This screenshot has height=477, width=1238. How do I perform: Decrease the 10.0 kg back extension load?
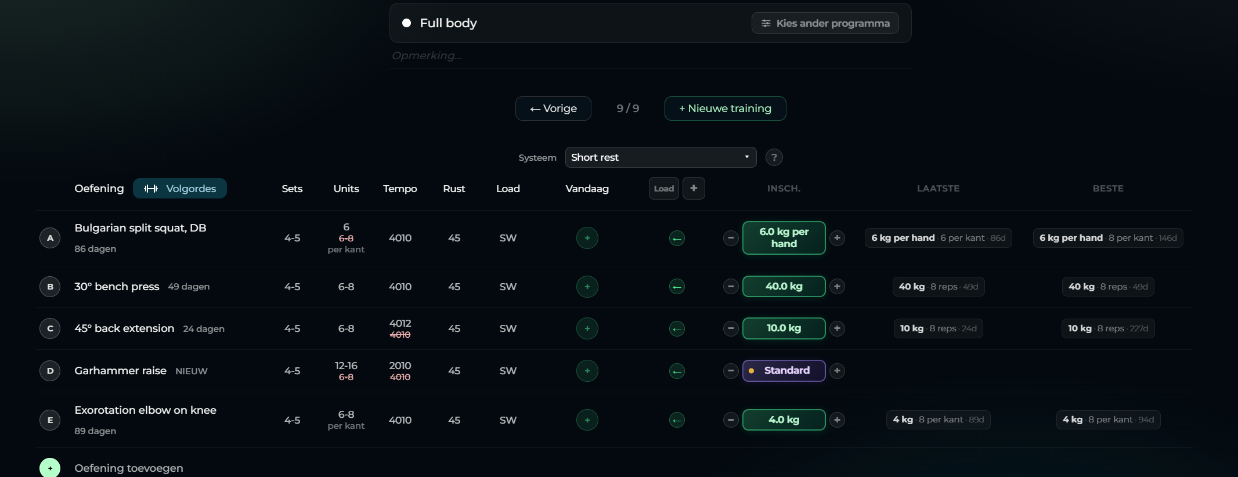point(731,328)
